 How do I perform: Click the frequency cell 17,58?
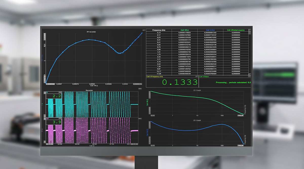[159, 74]
